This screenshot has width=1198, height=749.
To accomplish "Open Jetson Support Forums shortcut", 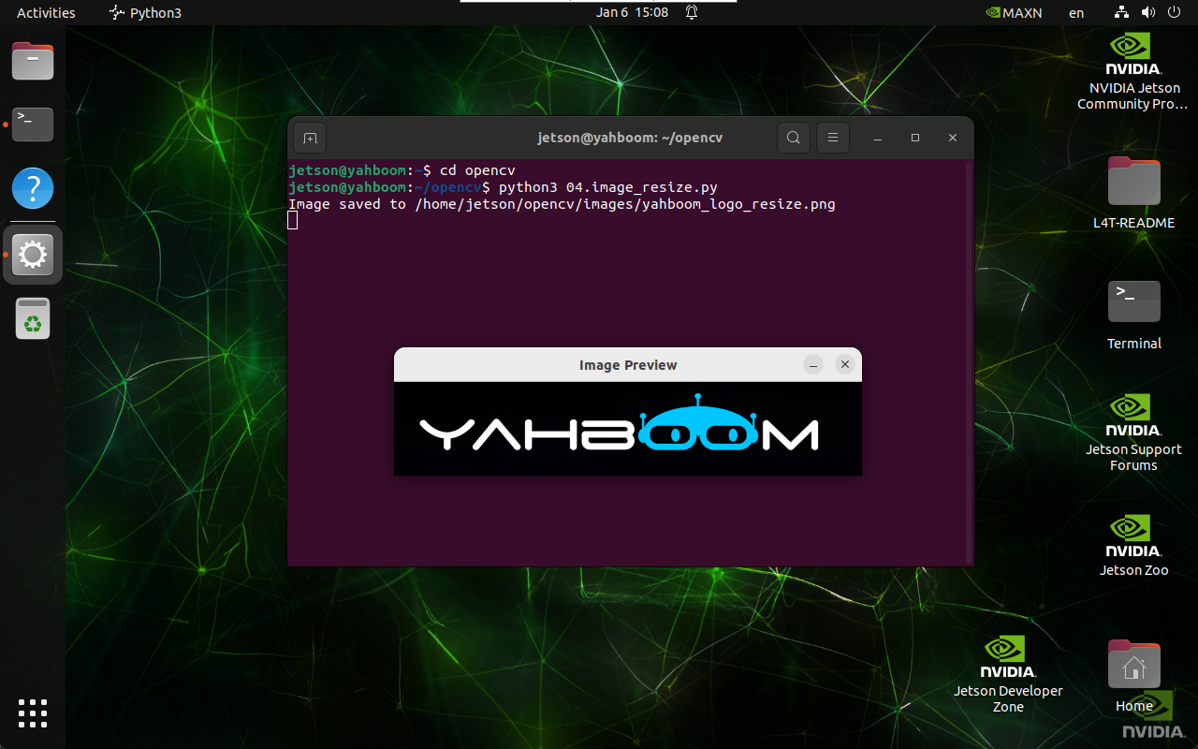I will coord(1133,432).
